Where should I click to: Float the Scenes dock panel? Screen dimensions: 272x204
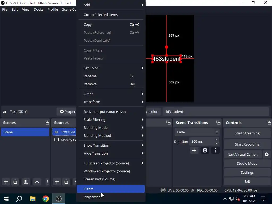pyautogui.click(x=47, y=123)
